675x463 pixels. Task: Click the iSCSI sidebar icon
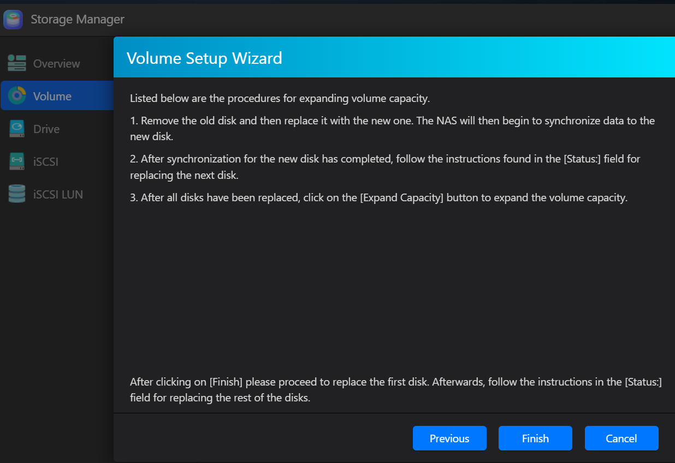tap(17, 161)
